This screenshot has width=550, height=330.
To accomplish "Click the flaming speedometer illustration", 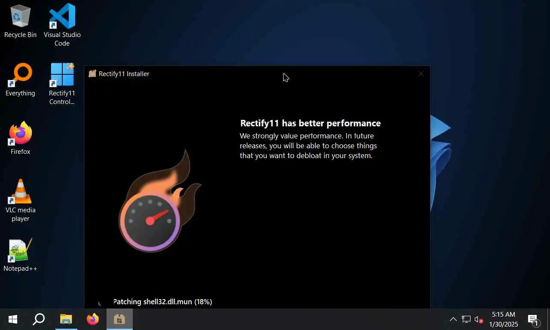I will coord(160,201).
